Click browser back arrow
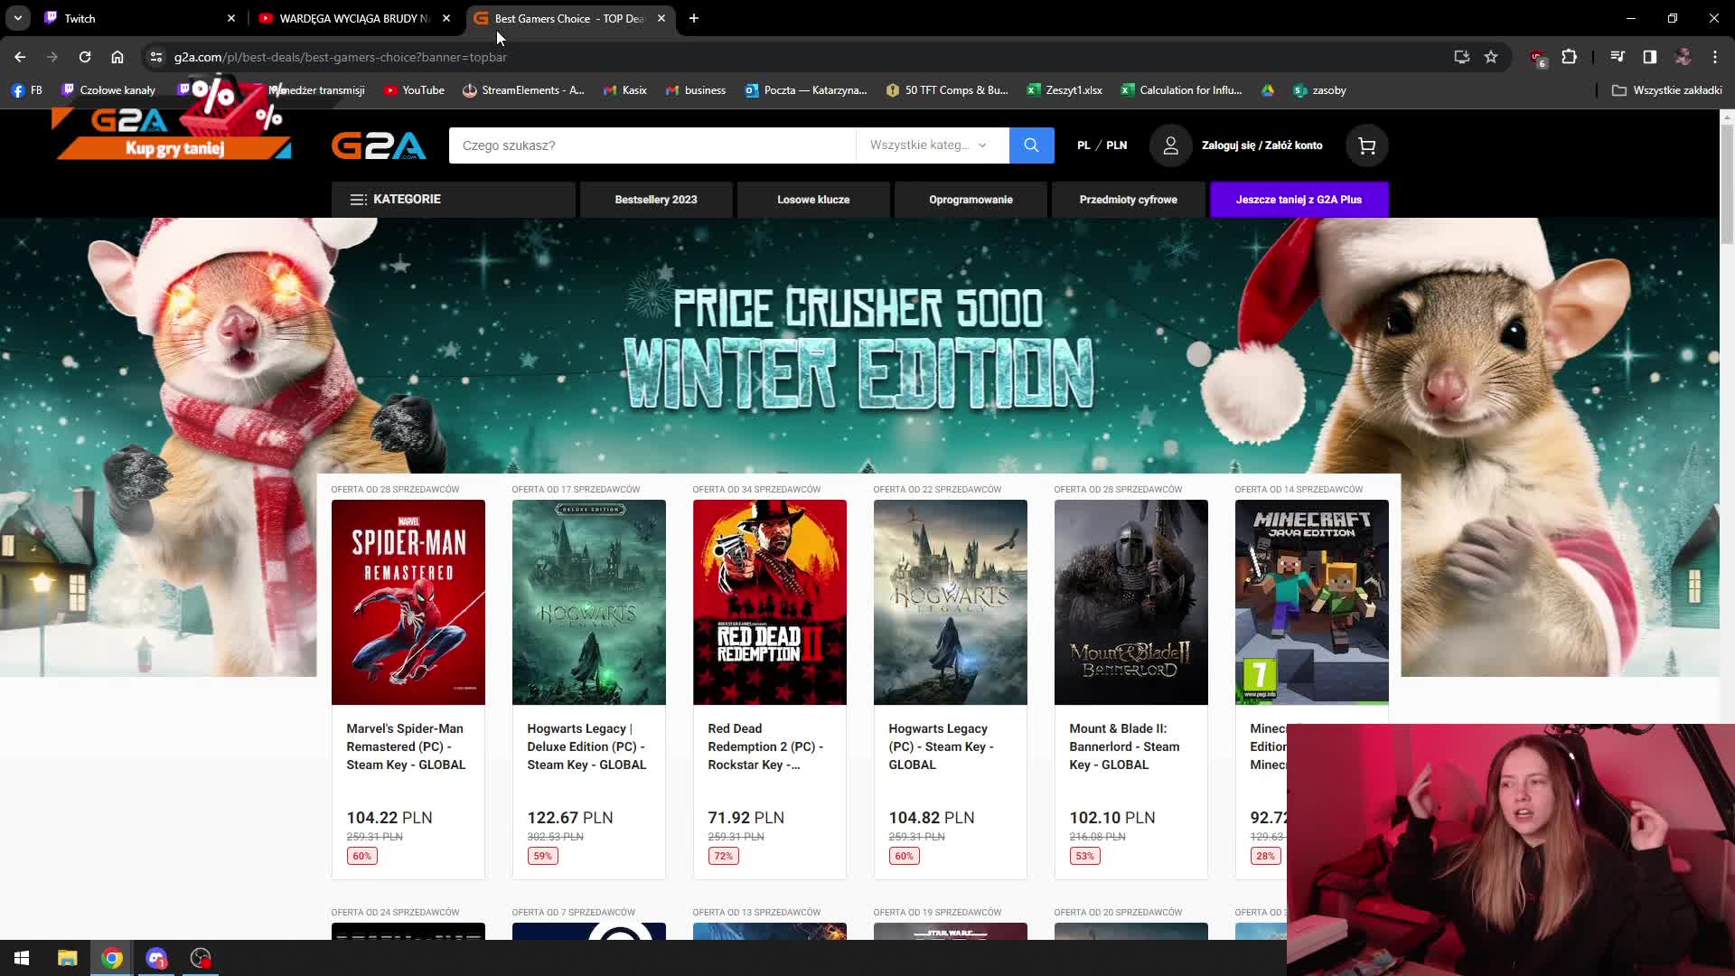Viewport: 1735px width, 976px height. (20, 57)
